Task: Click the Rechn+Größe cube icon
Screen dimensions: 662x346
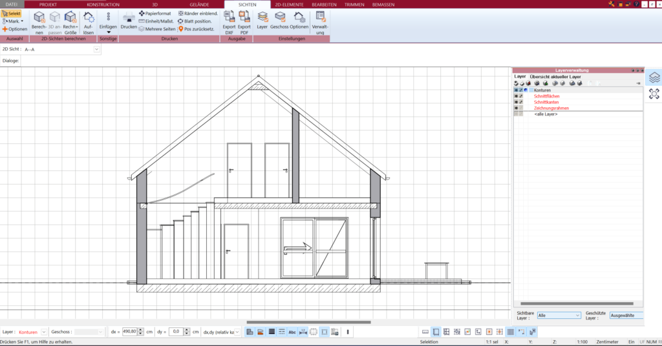Action: pyautogui.click(x=70, y=18)
